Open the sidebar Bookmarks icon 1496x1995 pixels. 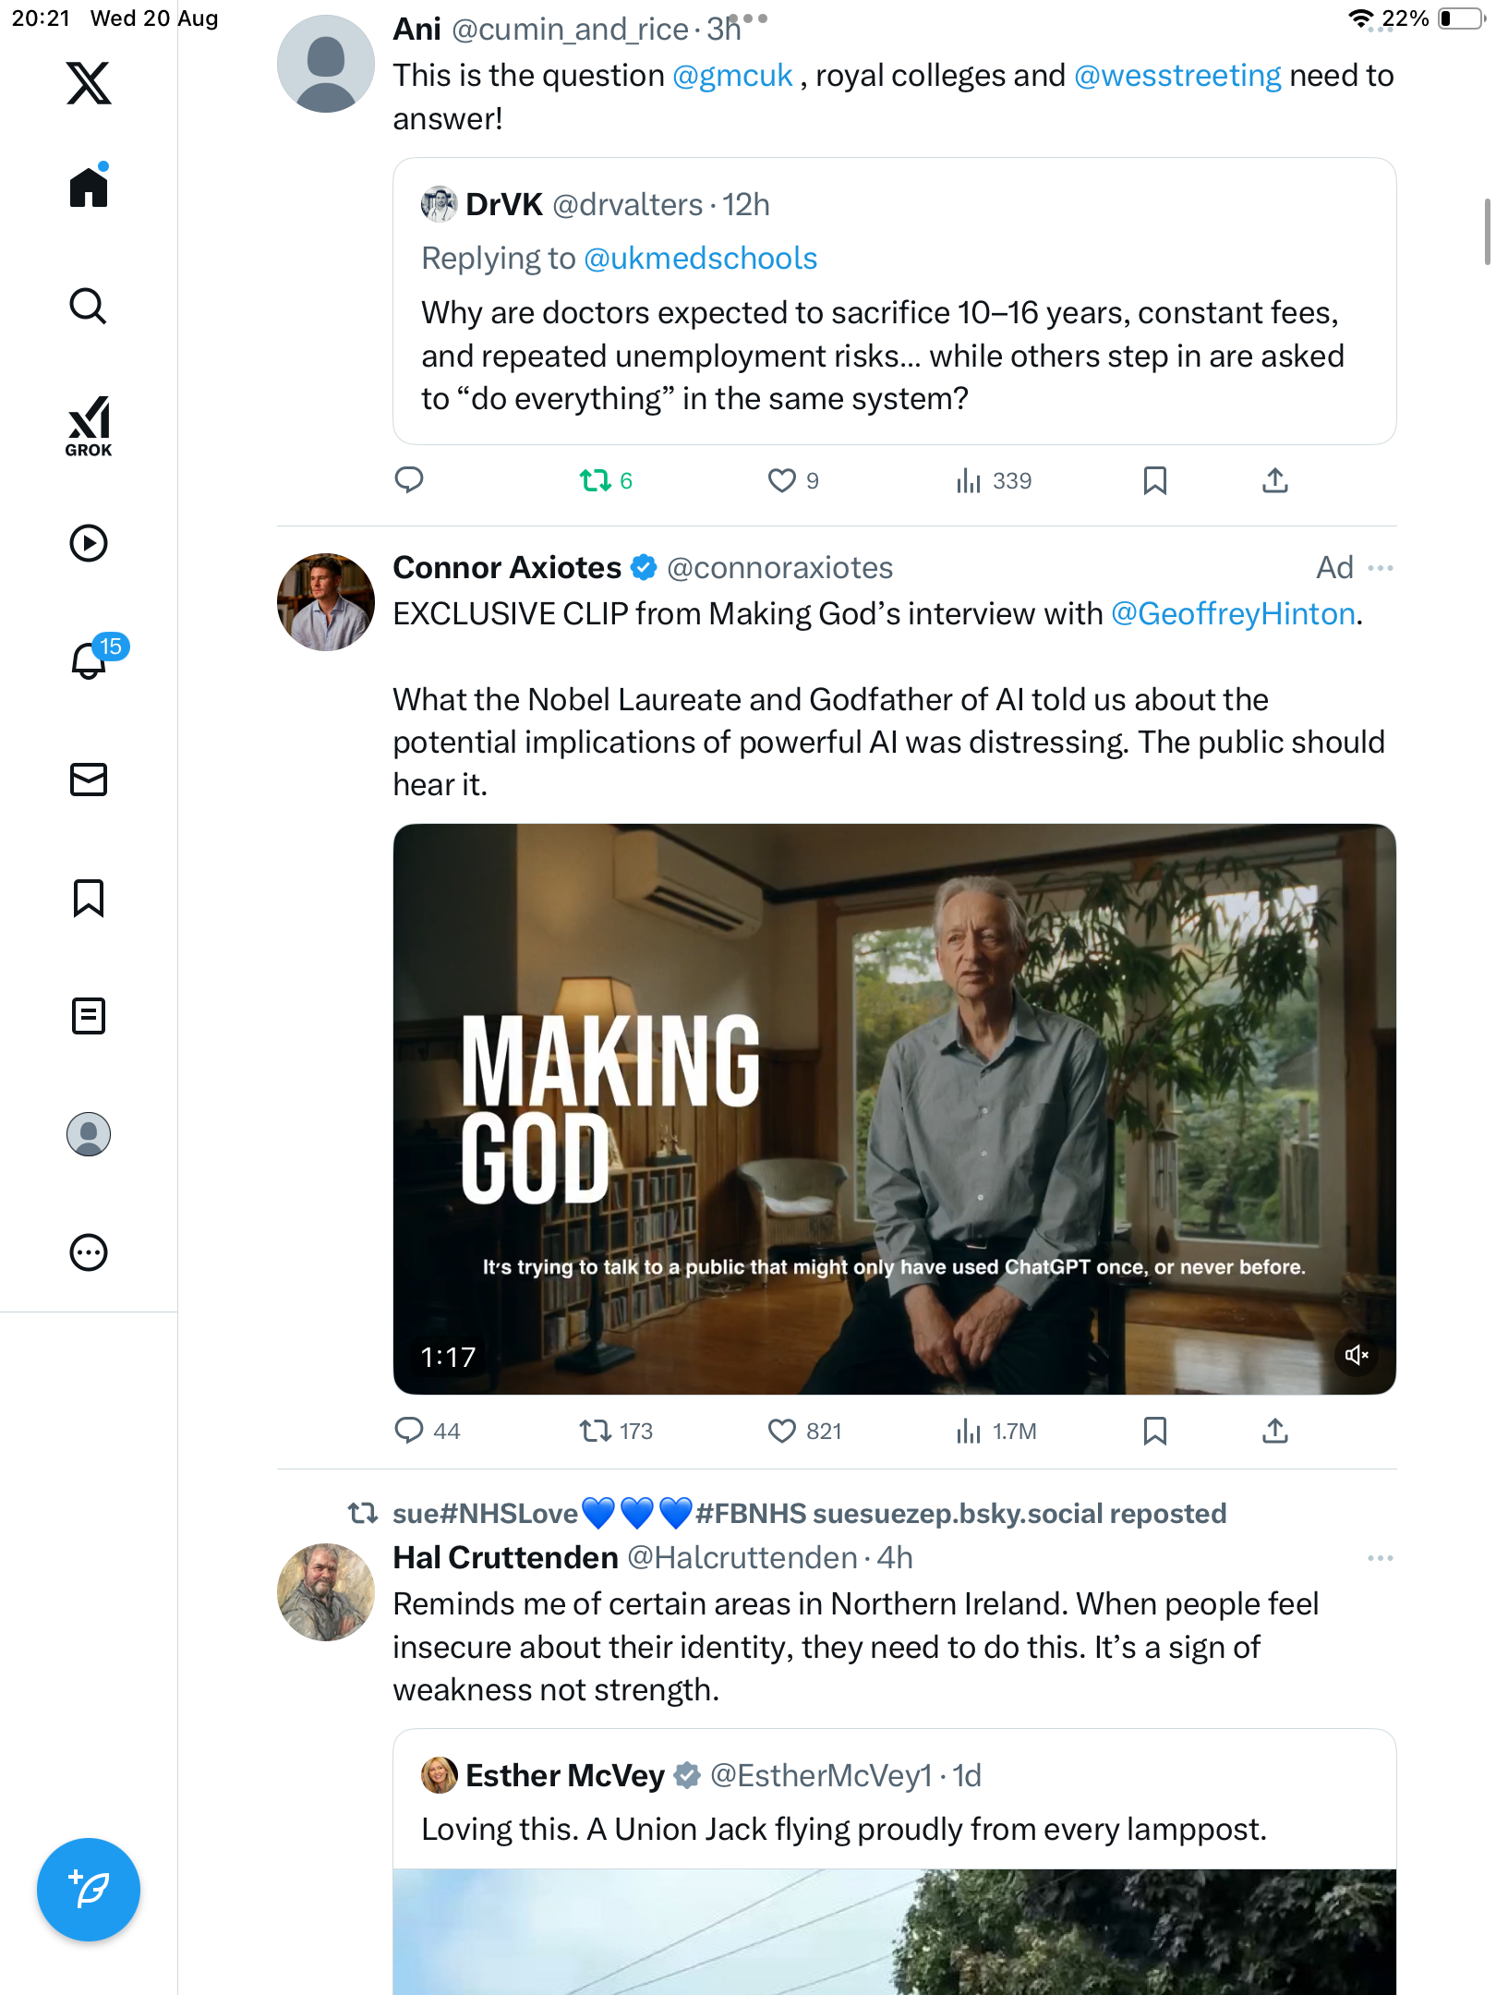(89, 898)
